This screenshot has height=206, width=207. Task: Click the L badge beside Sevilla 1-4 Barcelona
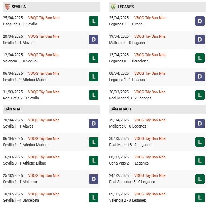[x=94, y=198]
